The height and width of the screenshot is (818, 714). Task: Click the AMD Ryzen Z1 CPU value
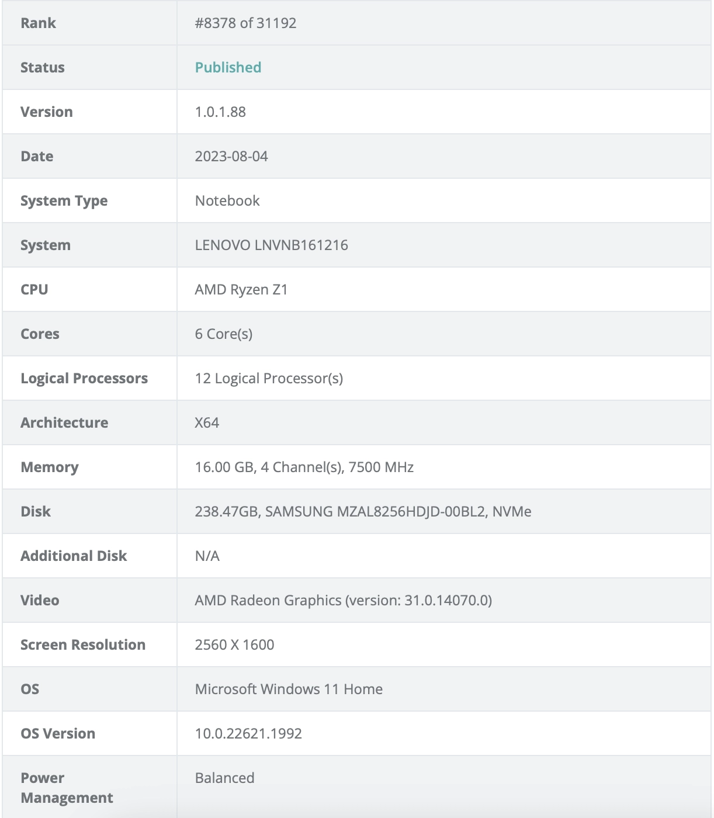(x=241, y=290)
